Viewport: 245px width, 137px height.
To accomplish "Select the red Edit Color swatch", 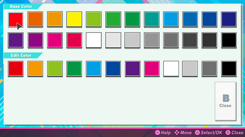I will (x=16, y=69).
